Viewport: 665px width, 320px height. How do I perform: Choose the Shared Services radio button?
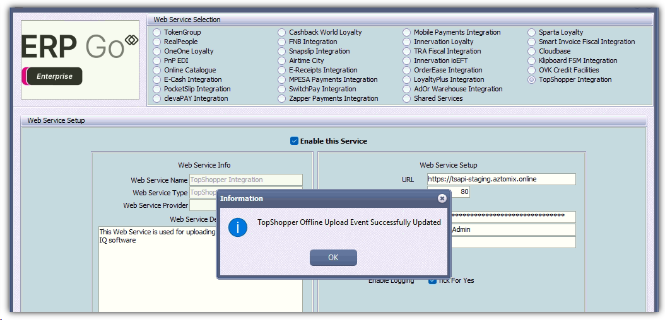pyautogui.click(x=406, y=99)
